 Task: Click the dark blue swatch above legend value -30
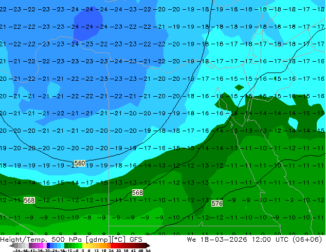[48, 245]
